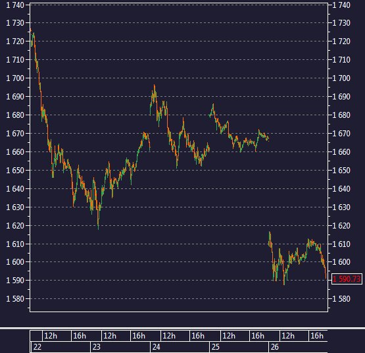Select day 23 on the date axis
The image size is (365, 353).
click(97, 347)
